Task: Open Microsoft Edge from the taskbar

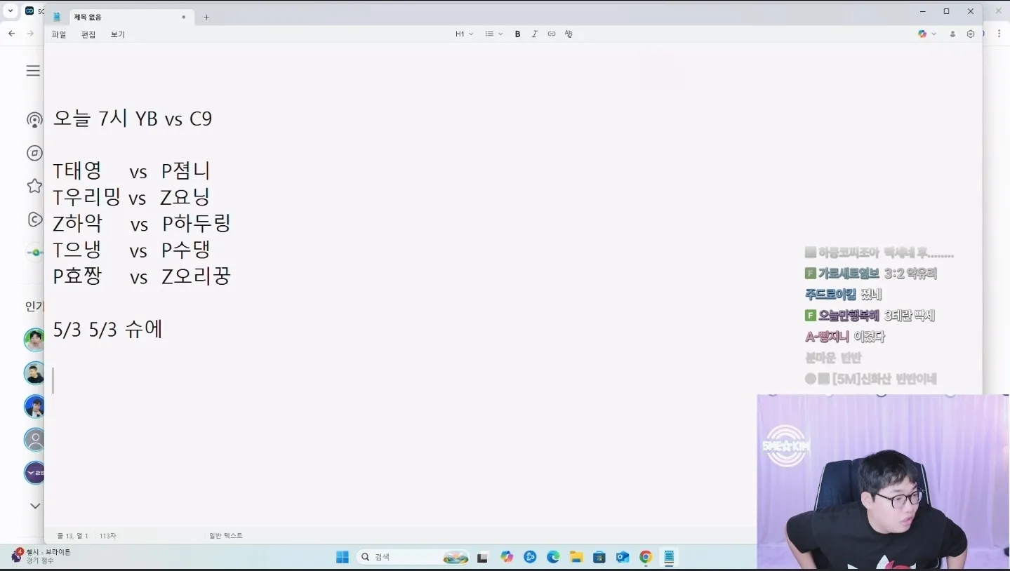Action: tap(553, 557)
